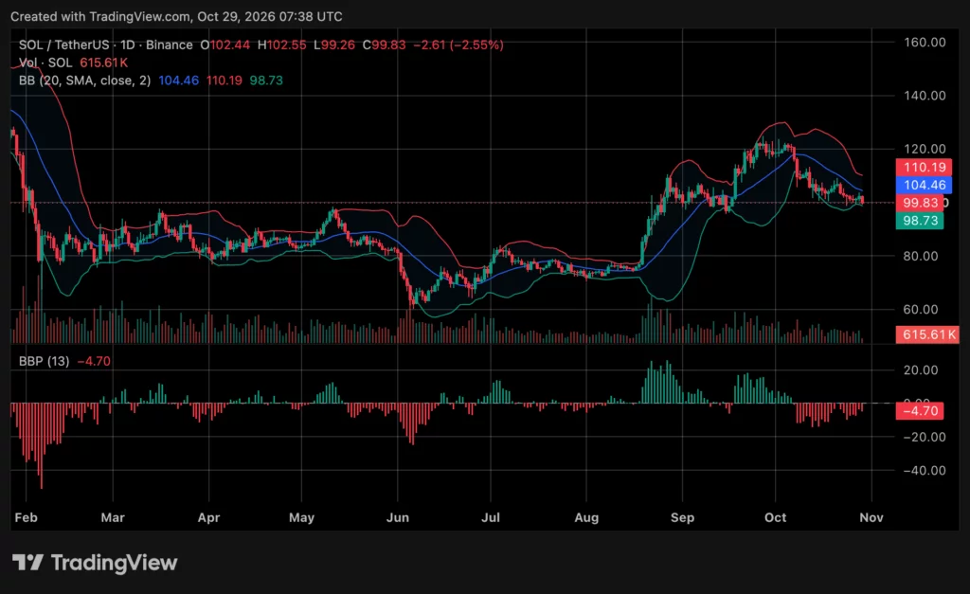970x594 pixels.
Task: Click the green 98.73 price axis tag
Action: pos(920,221)
